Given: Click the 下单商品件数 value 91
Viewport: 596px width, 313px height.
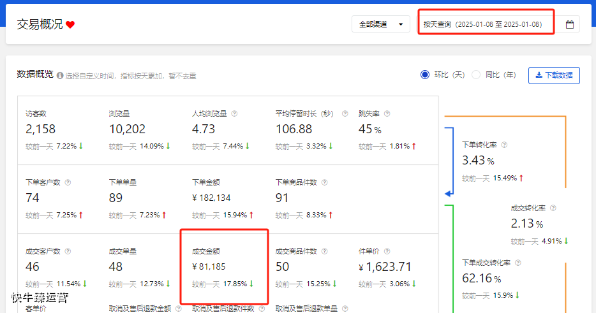Looking at the screenshot, I should pos(281,198).
